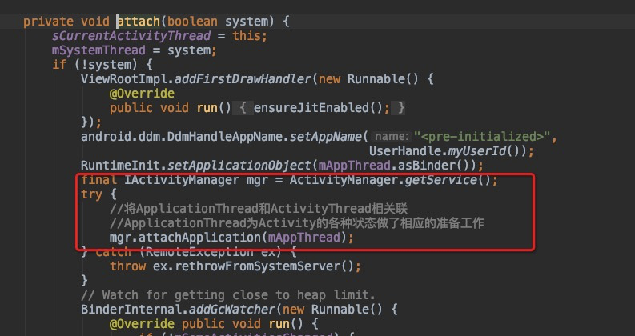635x336 pixels.
Task: Expand the folded brace before ensureJitEnabled
Action: [x=243, y=108]
